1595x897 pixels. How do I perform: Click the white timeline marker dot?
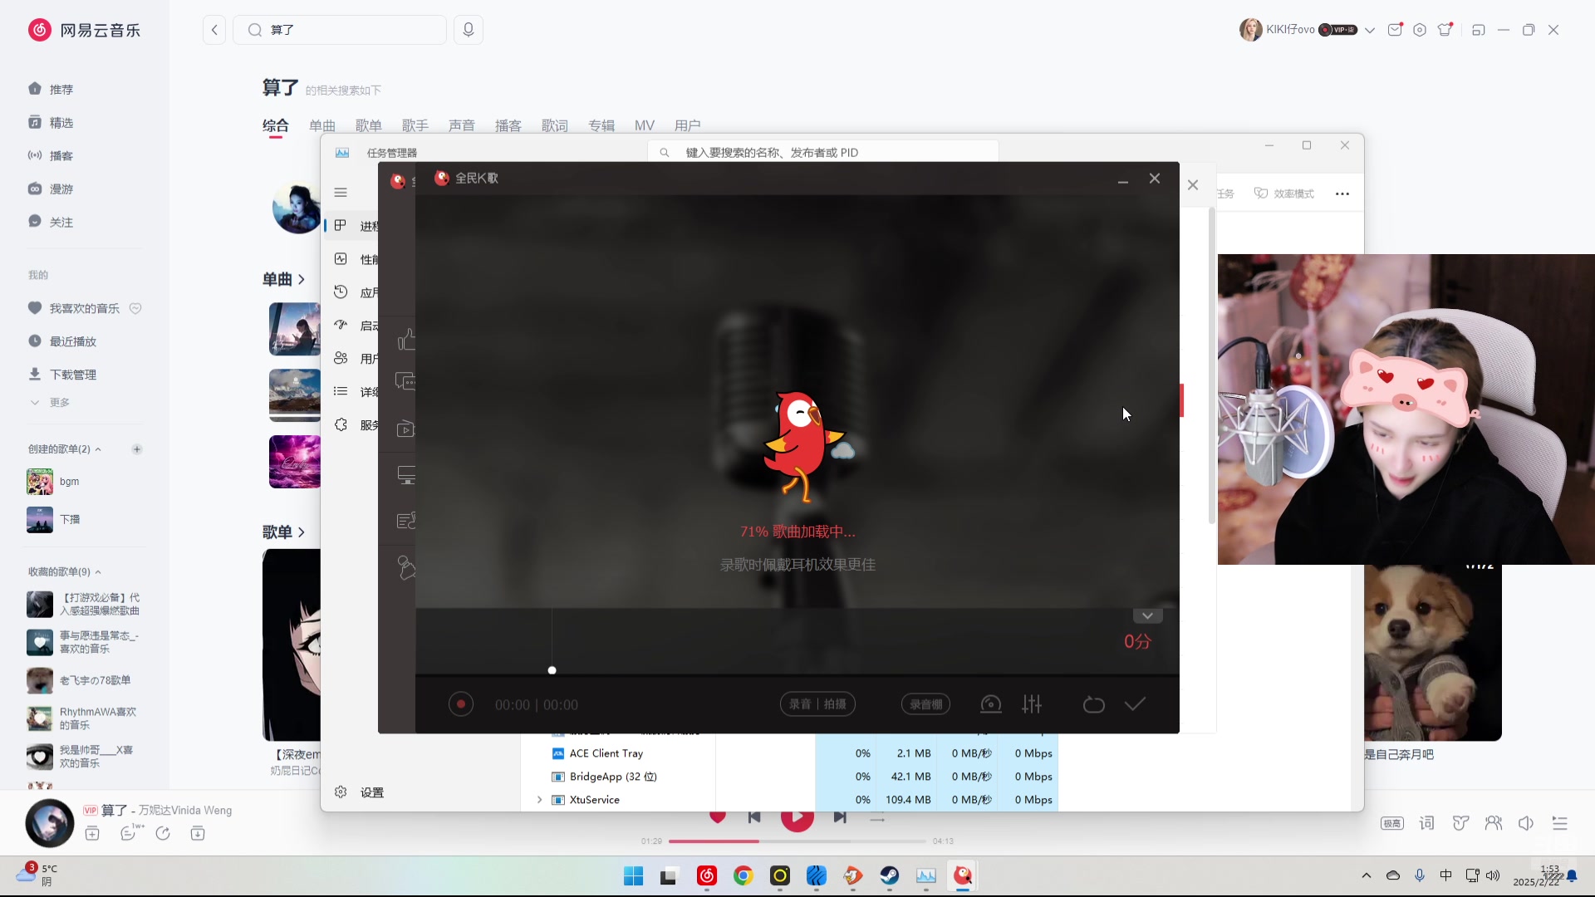[x=552, y=670]
